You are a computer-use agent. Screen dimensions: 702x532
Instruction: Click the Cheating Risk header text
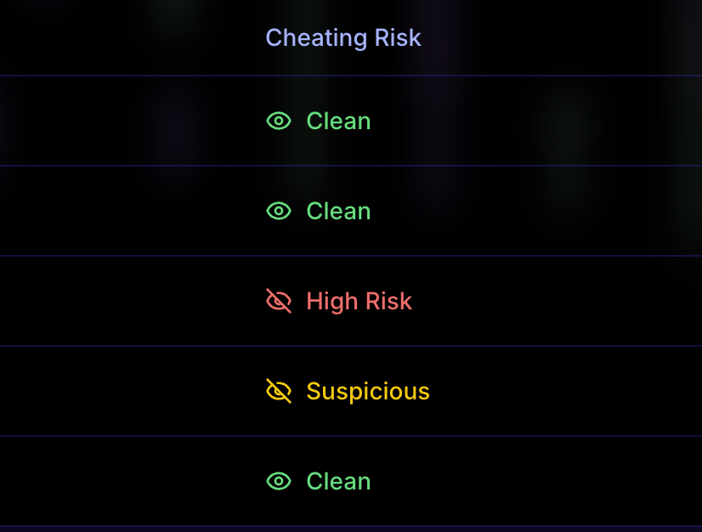coord(343,38)
